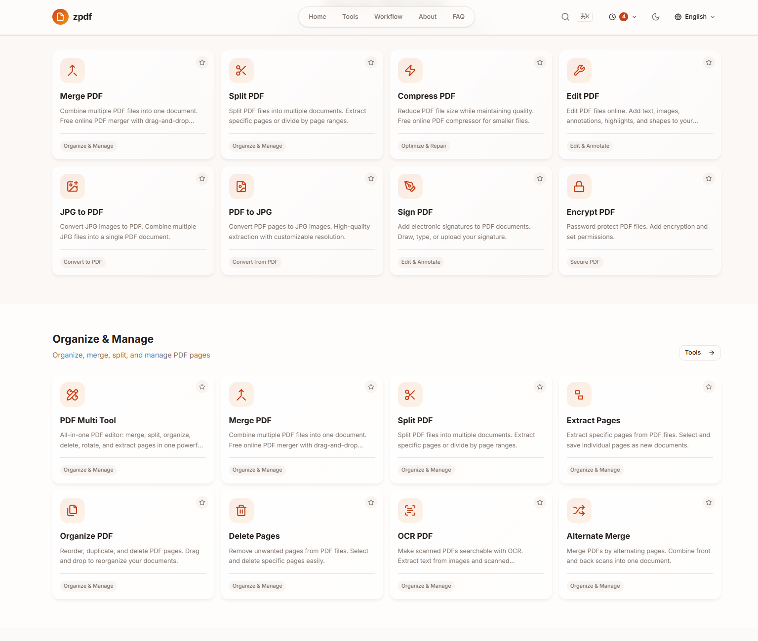Open the English language dropdown
This screenshot has height=641, width=758.
coord(695,17)
